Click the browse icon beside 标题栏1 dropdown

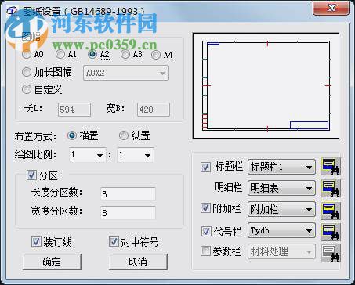click(x=331, y=166)
